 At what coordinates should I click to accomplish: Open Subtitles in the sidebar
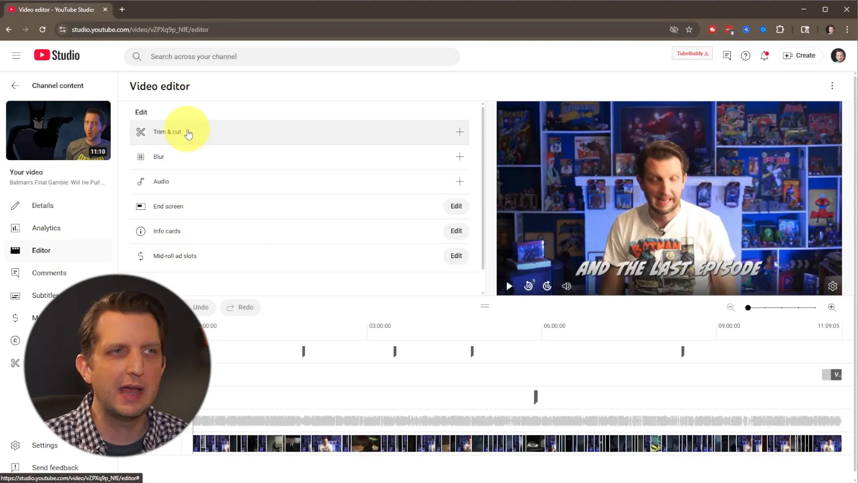coord(45,296)
